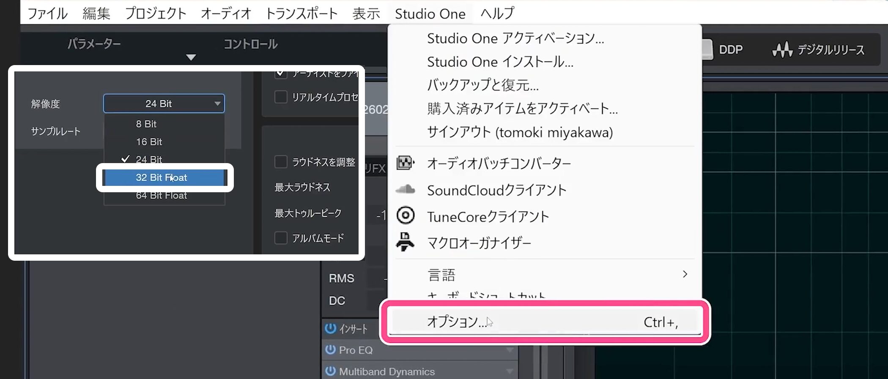Screen dimensions: 888x379
Task: Open the Studio One menu
Action: coord(430,14)
